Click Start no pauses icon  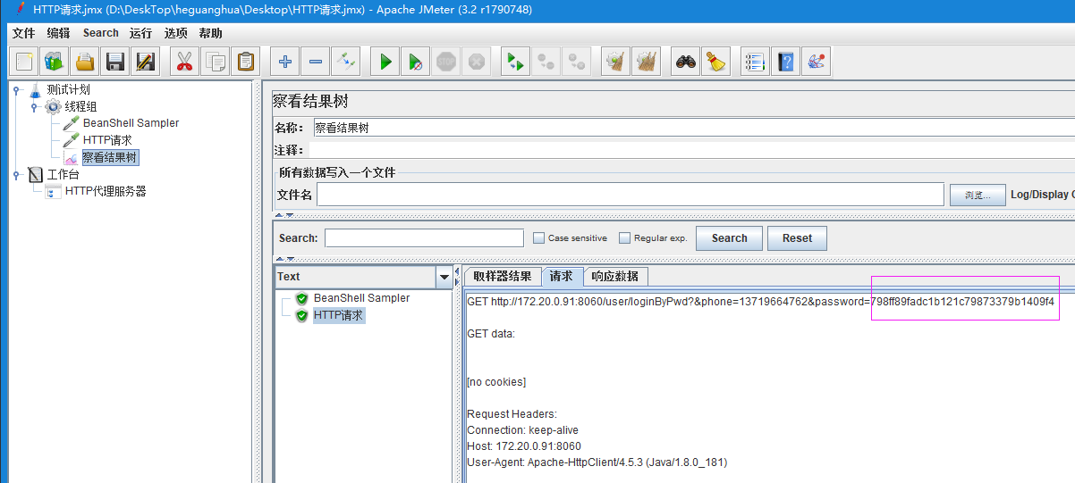[416, 62]
